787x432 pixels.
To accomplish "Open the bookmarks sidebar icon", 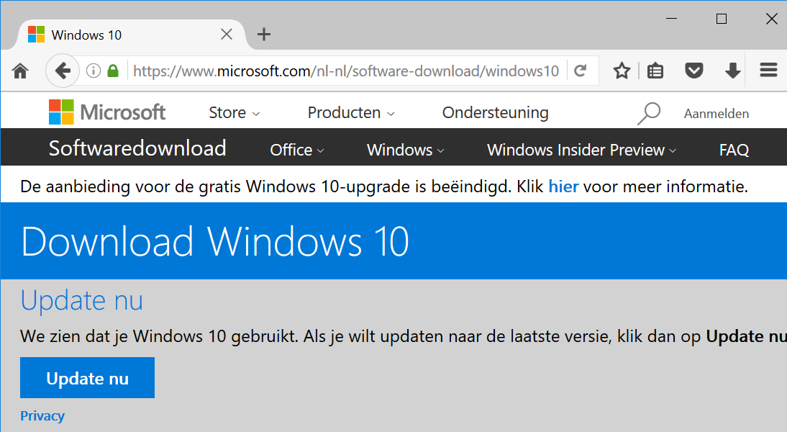I will [x=655, y=70].
